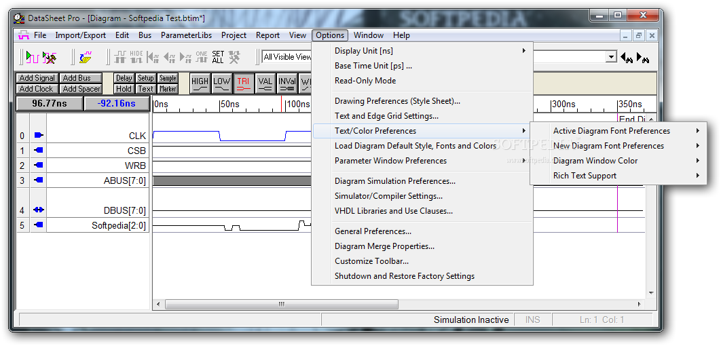Click the CLK signal direction icon
This screenshot has height=346, width=721.
coord(39,136)
